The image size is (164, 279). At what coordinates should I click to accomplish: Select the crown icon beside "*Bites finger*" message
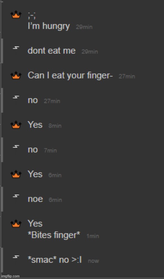click(16, 223)
